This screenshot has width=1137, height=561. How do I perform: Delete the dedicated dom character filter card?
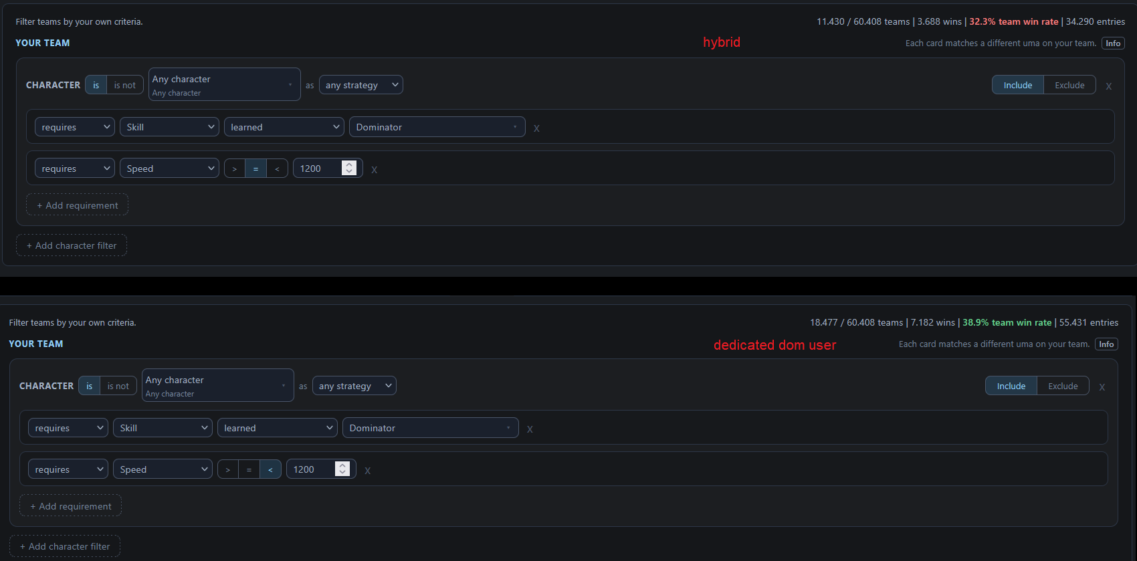point(1102,386)
